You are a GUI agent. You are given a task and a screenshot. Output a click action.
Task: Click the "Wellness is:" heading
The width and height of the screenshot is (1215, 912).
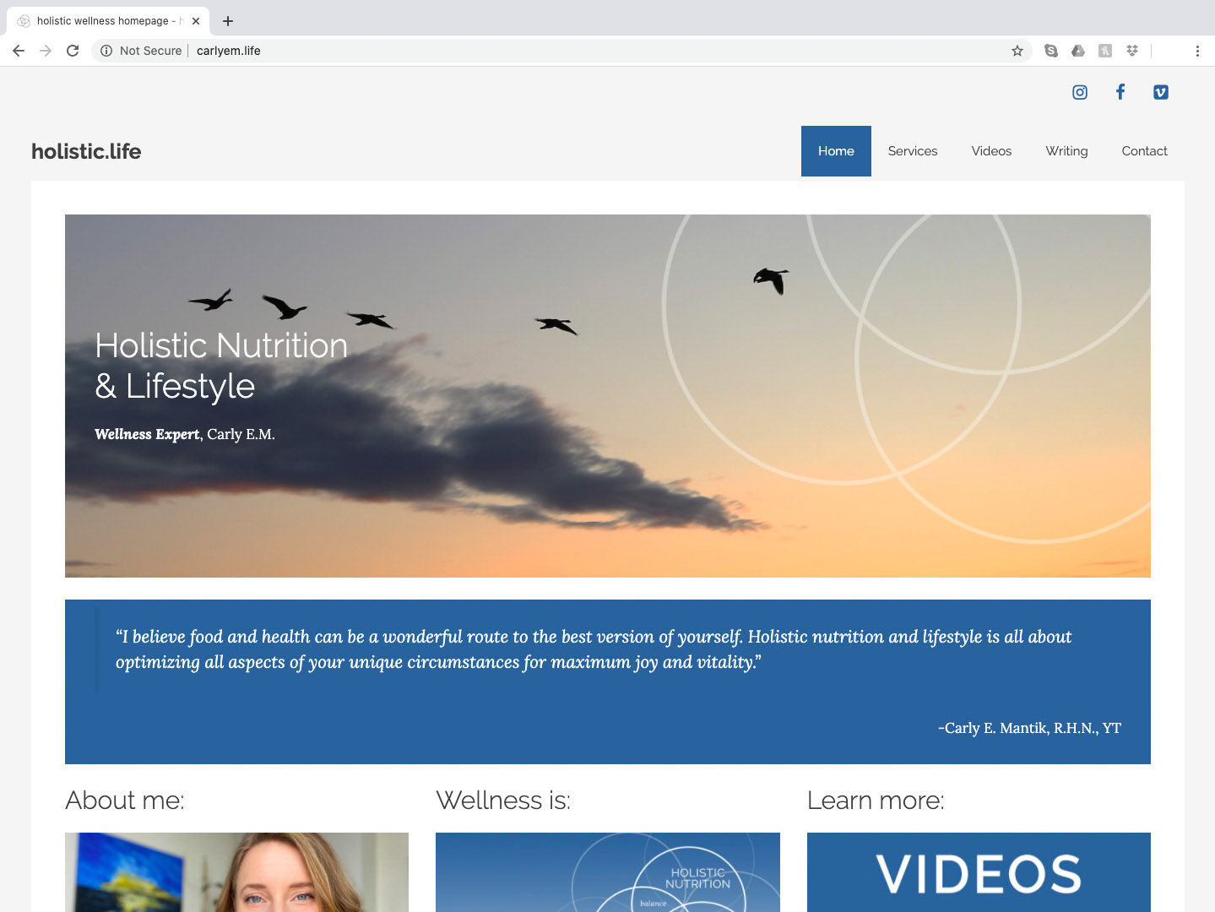(x=503, y=800)
